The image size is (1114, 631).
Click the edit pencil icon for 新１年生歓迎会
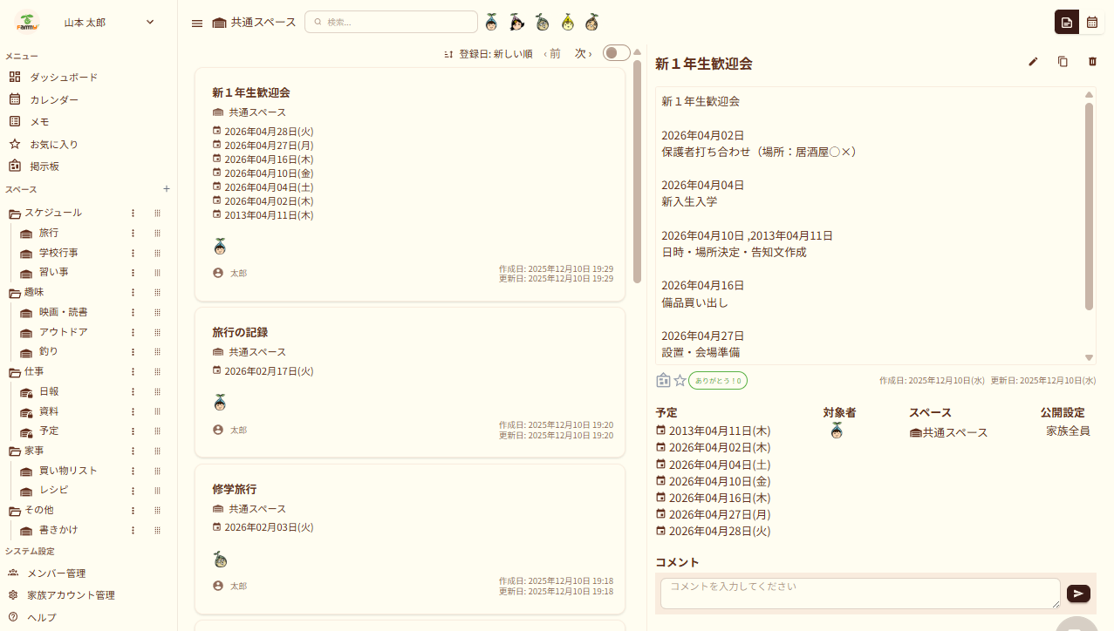click(x=1033, y=62)
